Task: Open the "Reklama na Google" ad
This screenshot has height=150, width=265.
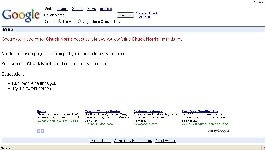Action: [x=148, y=111]
